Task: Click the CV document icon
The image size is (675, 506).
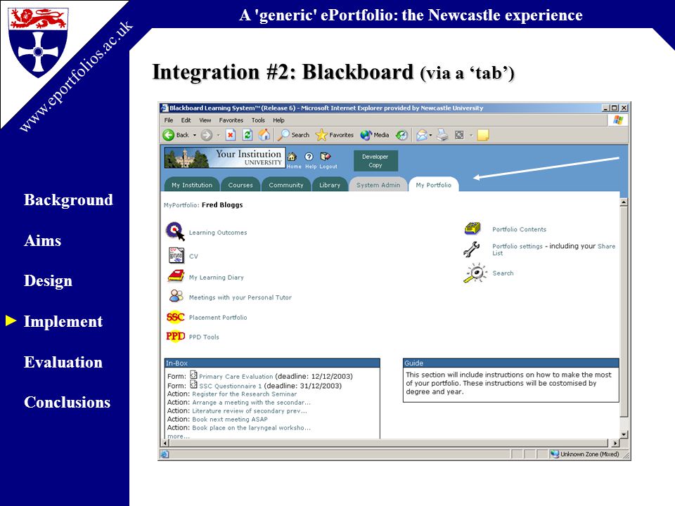Action: [176, 255]
